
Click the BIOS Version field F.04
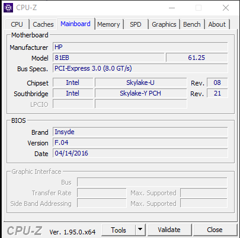click(140, 142)
